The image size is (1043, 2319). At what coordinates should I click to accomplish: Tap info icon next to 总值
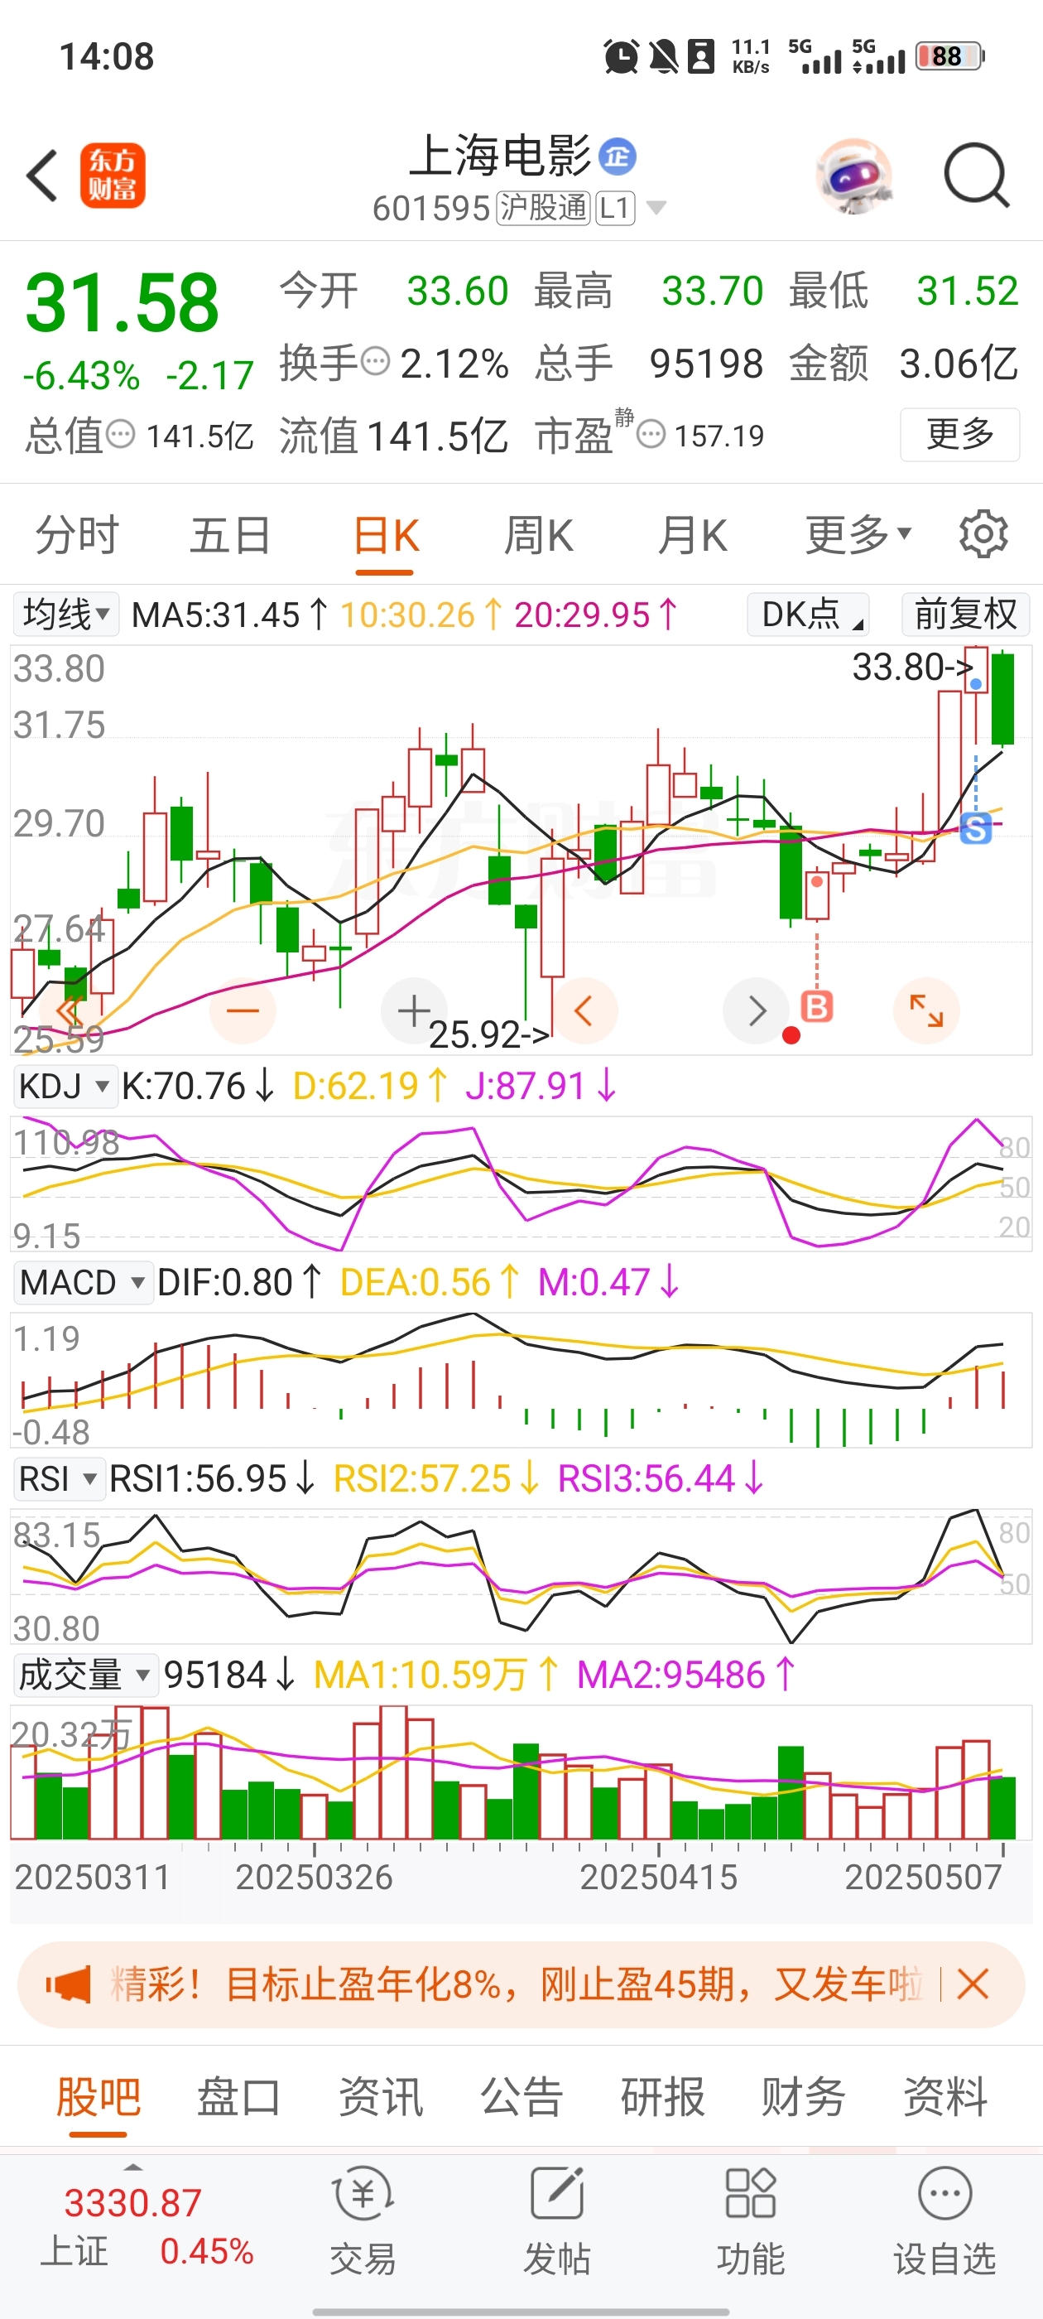[x=121, y=435]
